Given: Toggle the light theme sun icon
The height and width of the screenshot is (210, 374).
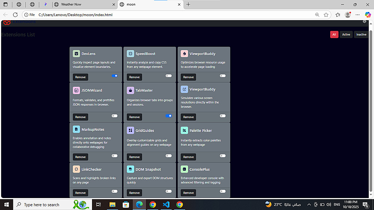Looking at the screenshot, I should pyautogui.click(x=364, y=22).
